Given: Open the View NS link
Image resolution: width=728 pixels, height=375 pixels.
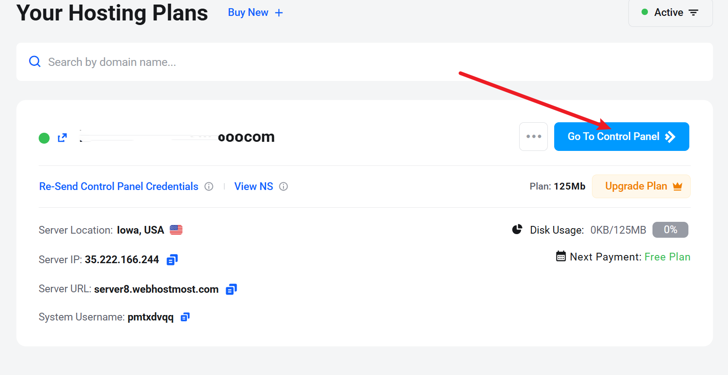Looking at the screenshot, I should click(x=253, y=186).
